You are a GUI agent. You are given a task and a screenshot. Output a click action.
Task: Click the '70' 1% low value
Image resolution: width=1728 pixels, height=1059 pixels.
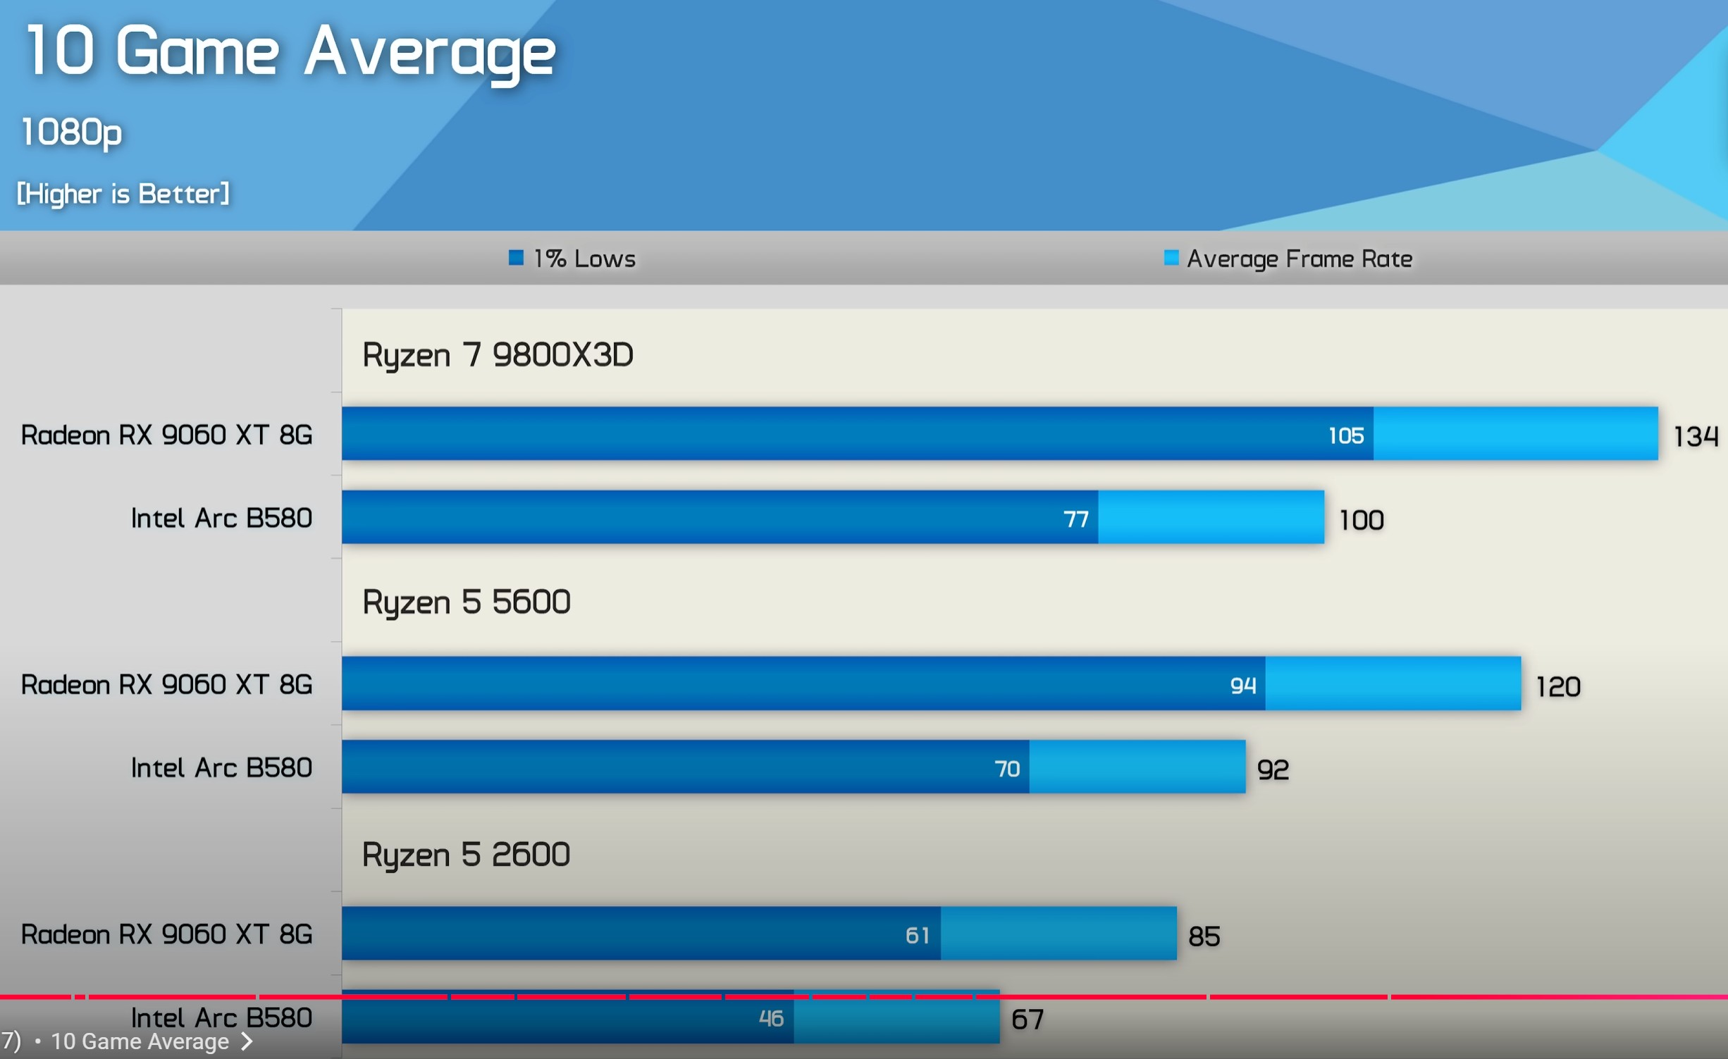click(1007, 769)
